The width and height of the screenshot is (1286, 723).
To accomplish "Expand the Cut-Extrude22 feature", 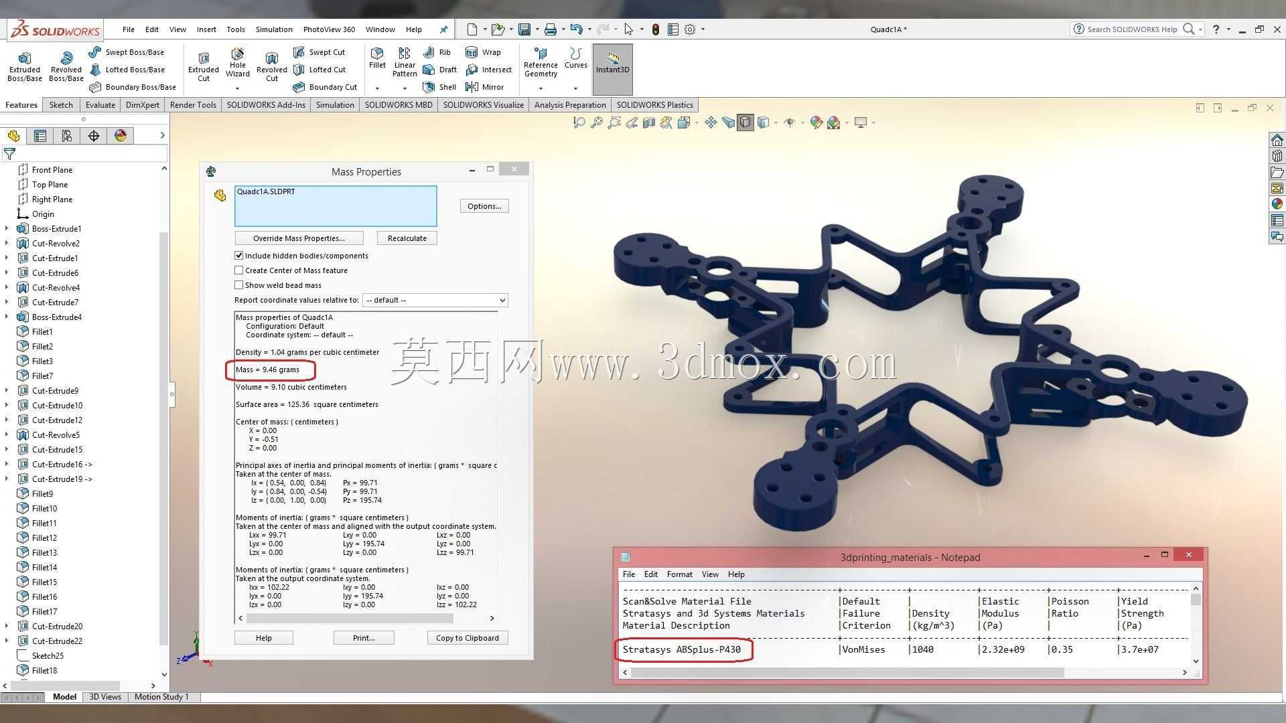I will (x=7, y=641).
